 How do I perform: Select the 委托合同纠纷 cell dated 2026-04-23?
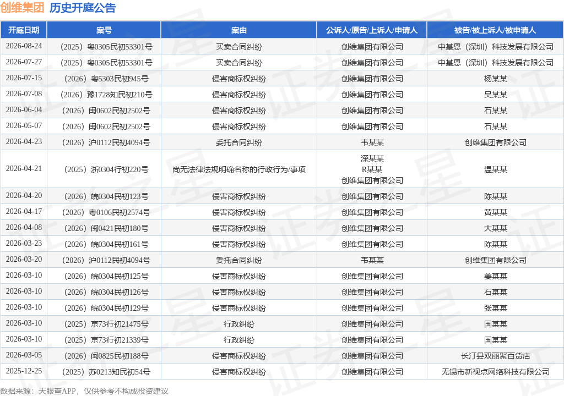239,142
